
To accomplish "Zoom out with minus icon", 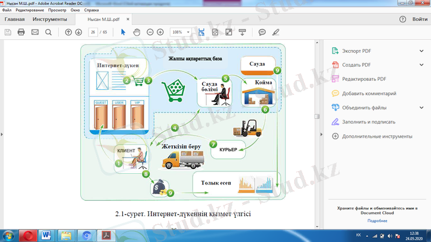I will click(x=150, y=32).
